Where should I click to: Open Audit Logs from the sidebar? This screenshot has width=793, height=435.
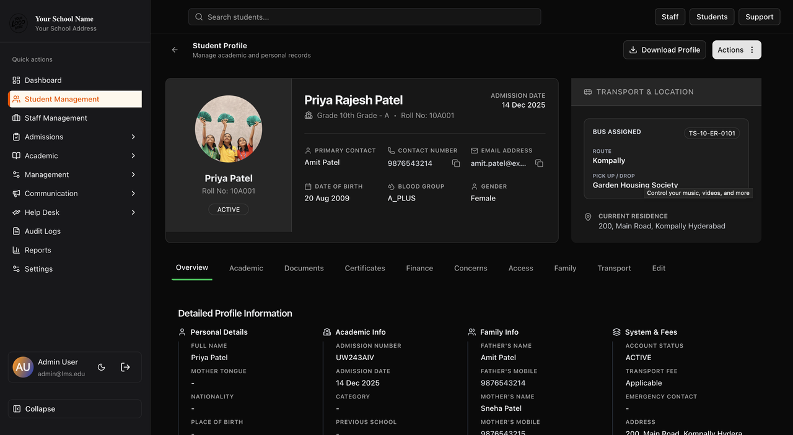click(x=75, y=231)
